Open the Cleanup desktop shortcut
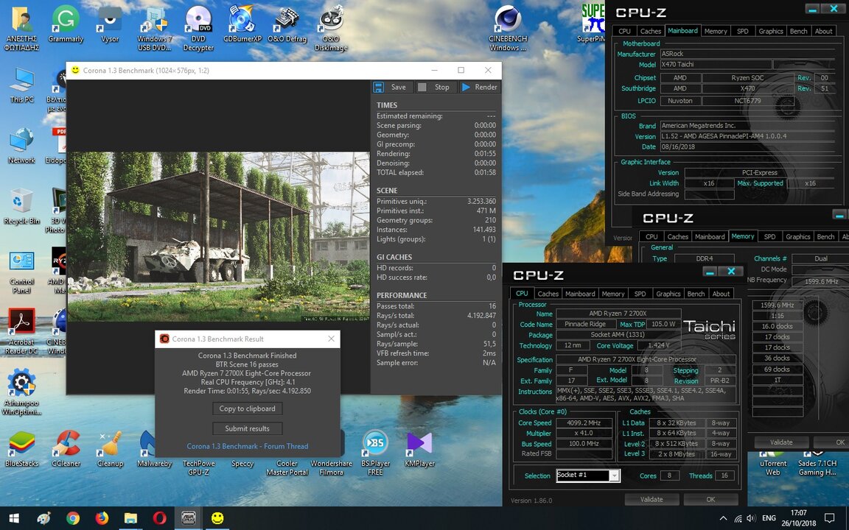 click(110, 448)
